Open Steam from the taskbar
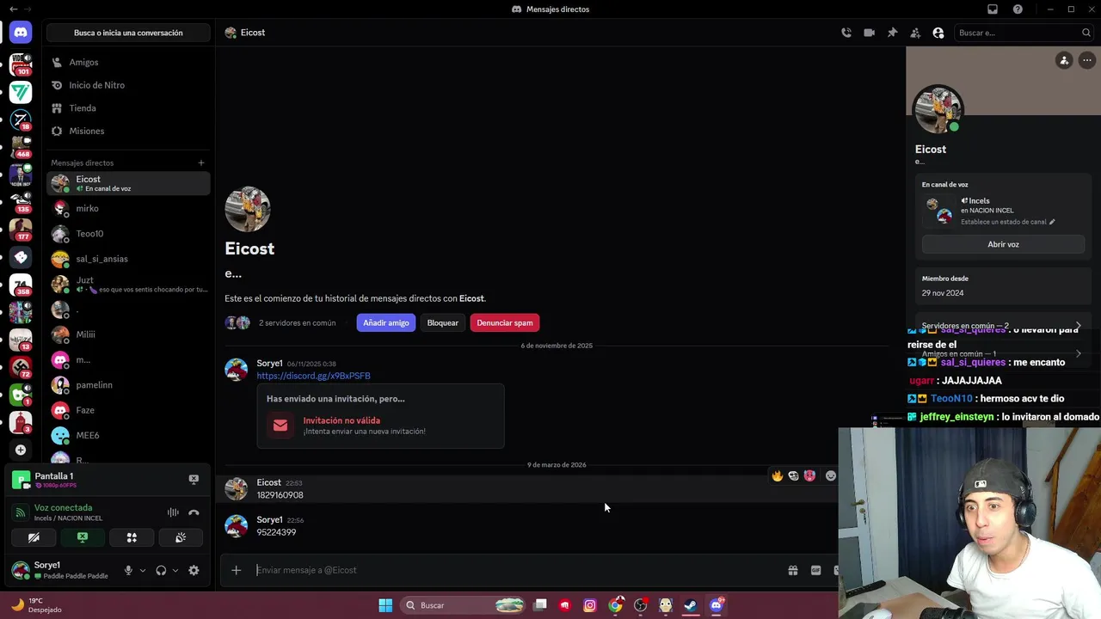The width and height of the screenshot is (1101, 619). click(x=691, y=605)
